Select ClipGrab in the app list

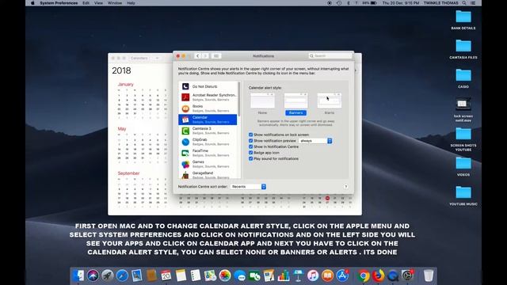(208, 142)
